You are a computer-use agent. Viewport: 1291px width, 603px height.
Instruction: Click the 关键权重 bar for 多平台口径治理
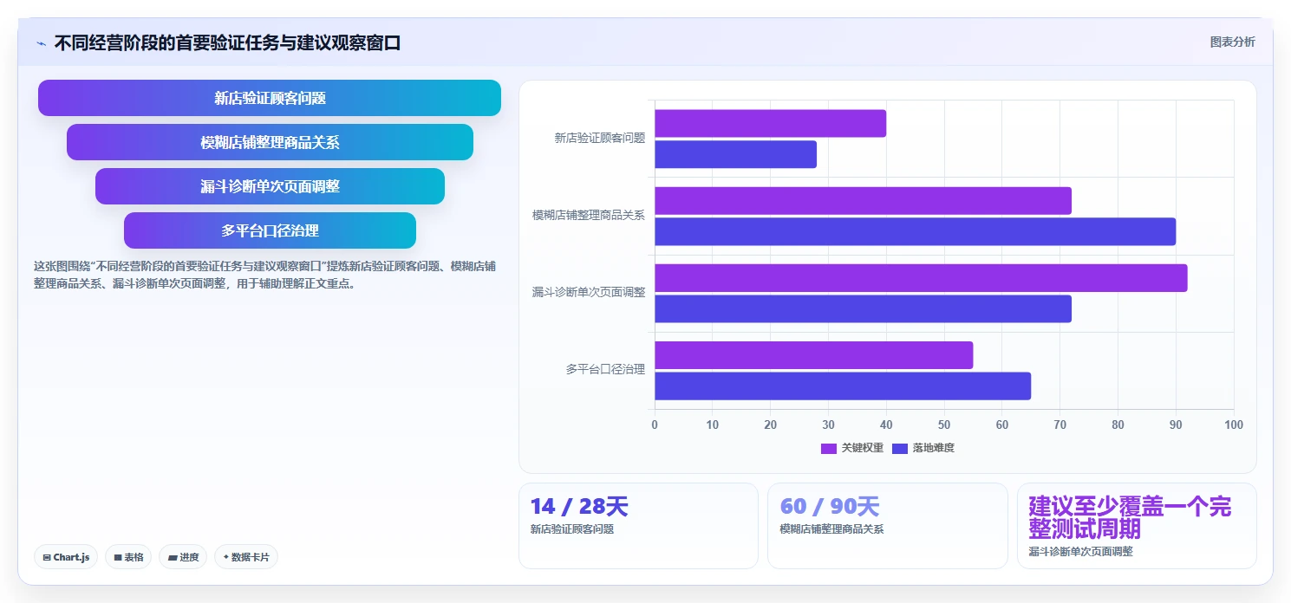click(813, 355)
